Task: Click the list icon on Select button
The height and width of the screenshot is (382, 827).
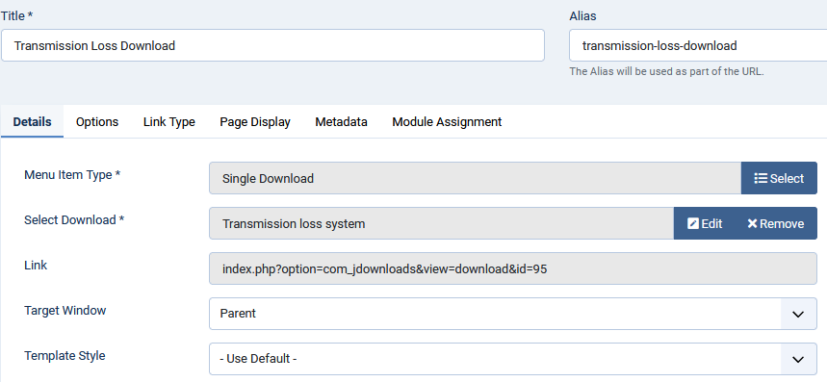Action: click(x=760, y=179)
